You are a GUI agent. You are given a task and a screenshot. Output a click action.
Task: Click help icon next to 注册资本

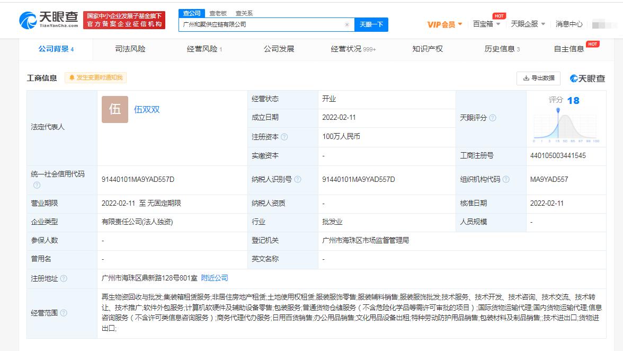click(x=284, y=137)
